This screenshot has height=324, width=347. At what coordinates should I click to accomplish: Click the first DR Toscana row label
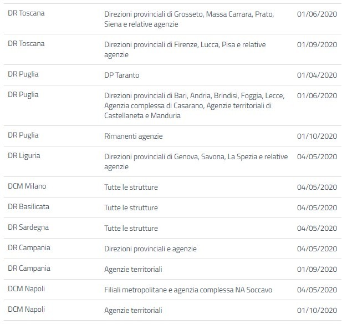(27, 13)
